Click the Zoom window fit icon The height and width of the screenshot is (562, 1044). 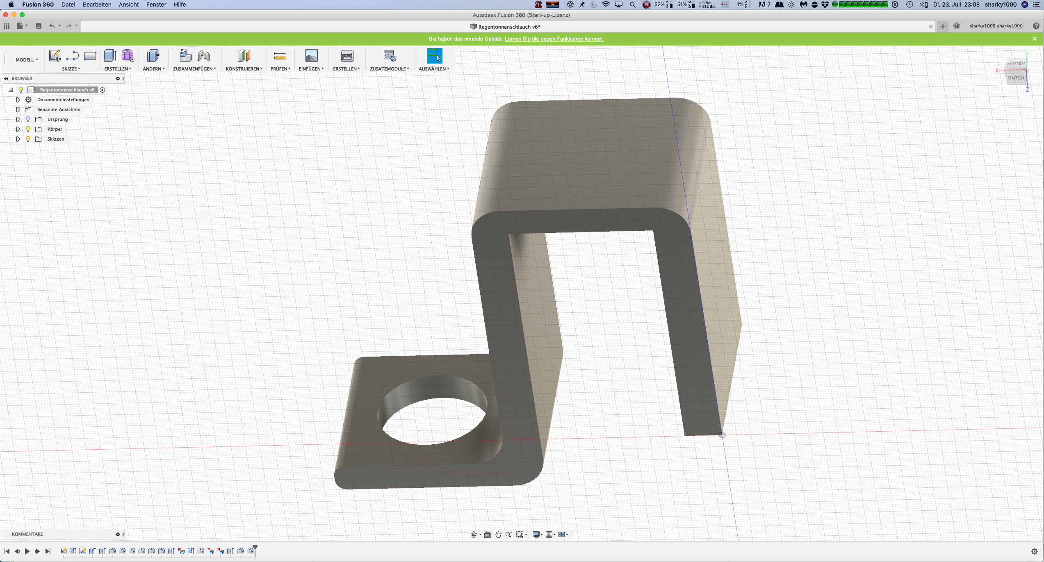tap(520, 534)
